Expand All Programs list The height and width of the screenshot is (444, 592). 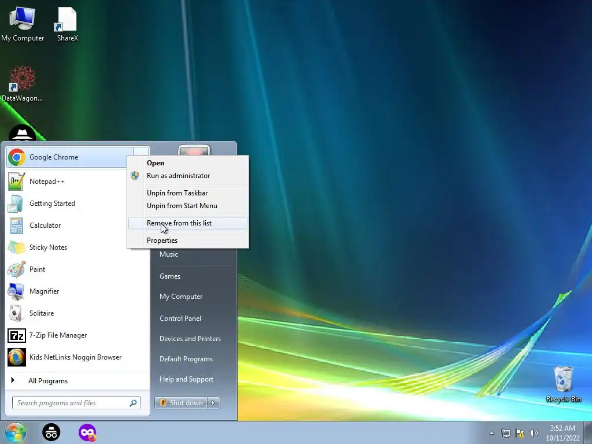tap(78, 380)
